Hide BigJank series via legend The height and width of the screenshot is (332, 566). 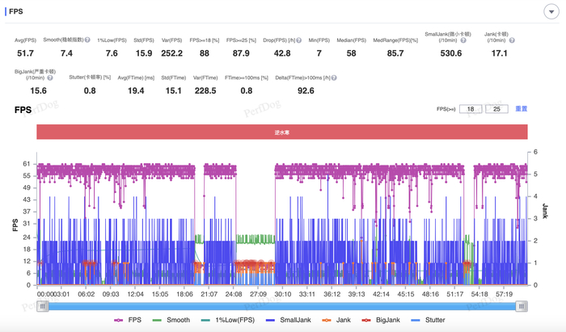[x=381, y=320]
